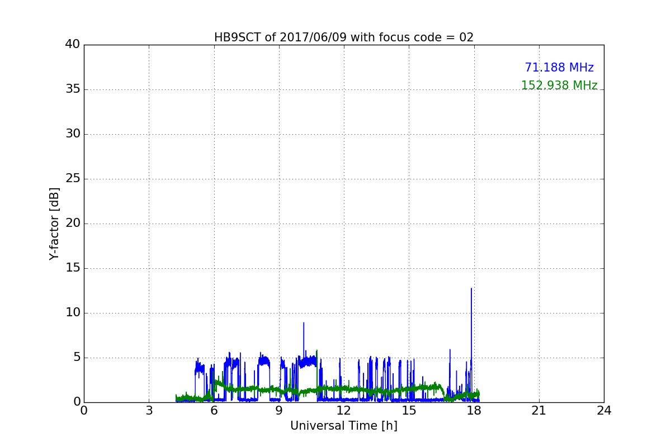Select the 71.188 MHz legend label

(559, 68)
